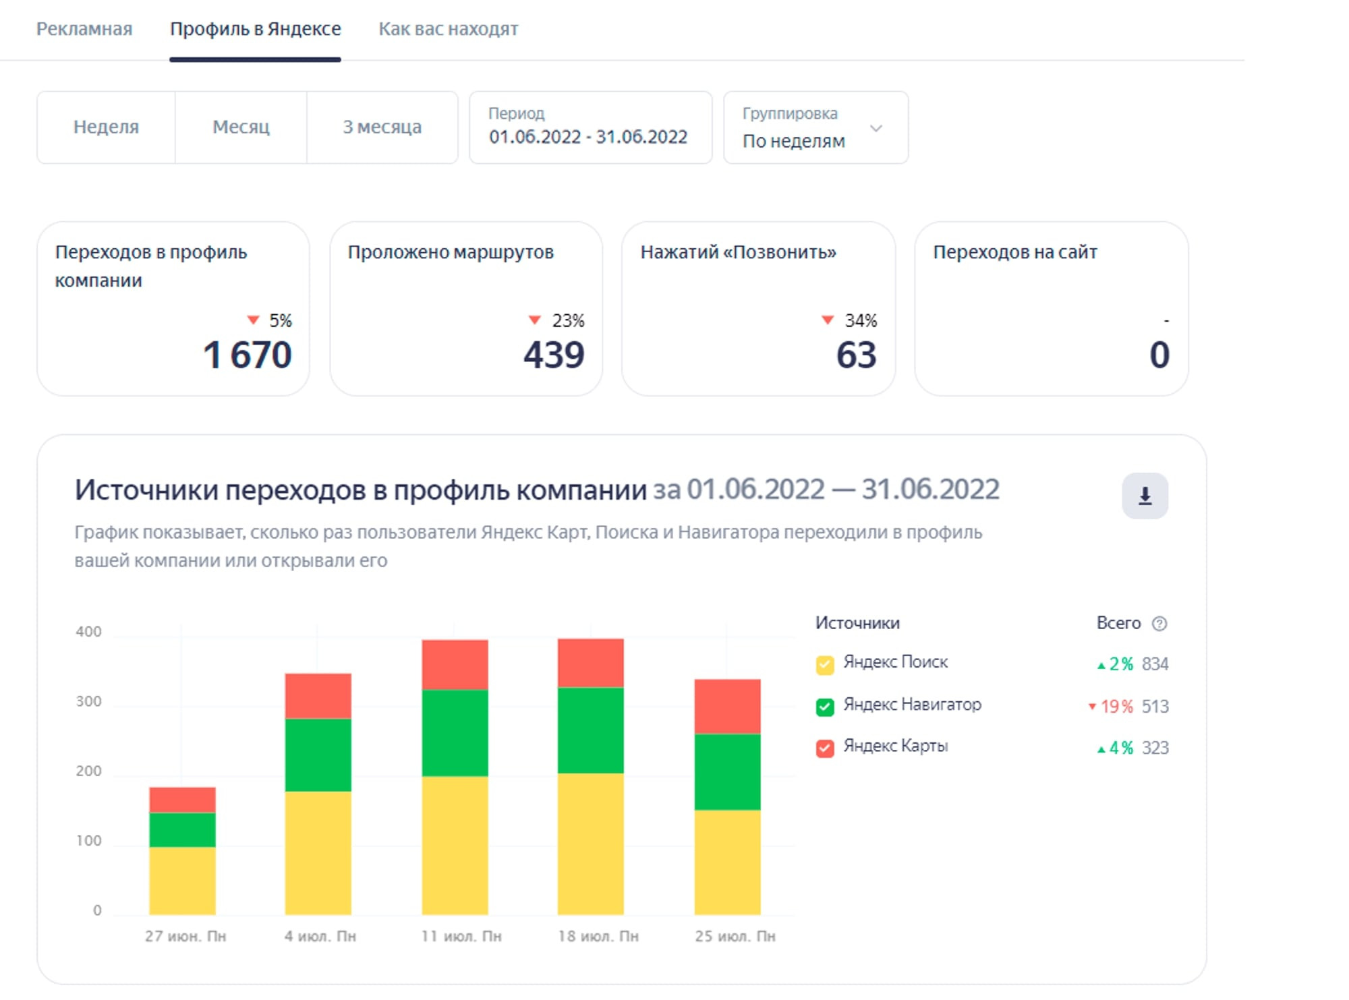The image size is (1349, 1000).
Task: Open the По неделям grouping selector
Action: pyautogui.click(x=793, y=141)
